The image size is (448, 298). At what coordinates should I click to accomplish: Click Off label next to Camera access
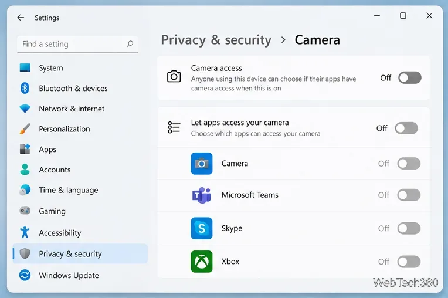tap(385, 77)
